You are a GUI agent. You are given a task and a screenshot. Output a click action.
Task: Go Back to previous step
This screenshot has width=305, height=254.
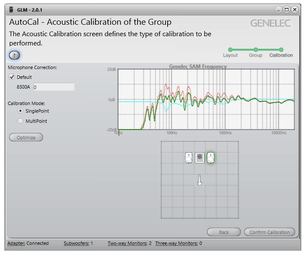click(x=224, y=232)
